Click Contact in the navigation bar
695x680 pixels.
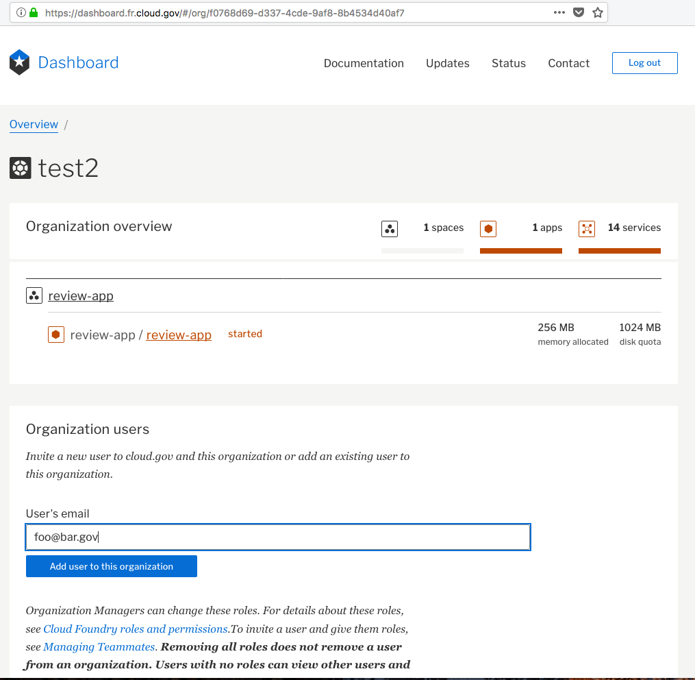[568, 63]
